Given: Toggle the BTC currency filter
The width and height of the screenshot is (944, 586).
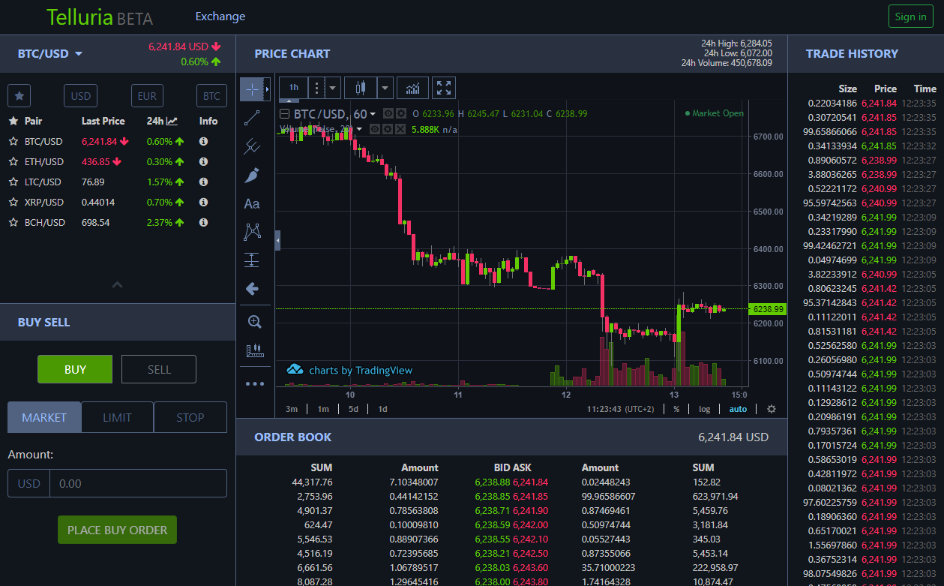Looking at the screenshot, I should pyautogui.click(x=211, y=96).
